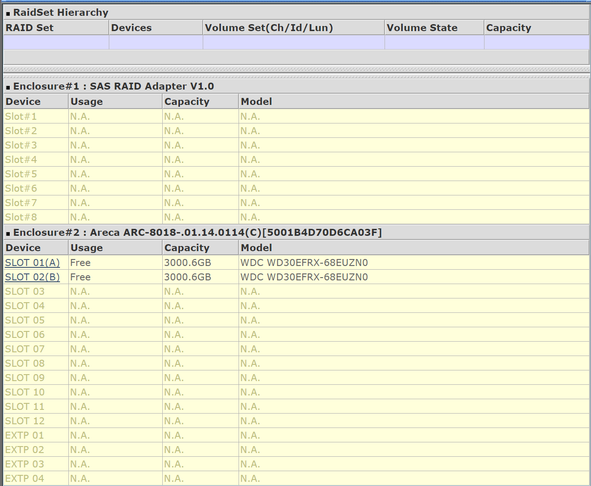
Task: Click the Volume Set(Ch/Id/Lun) column header
Action: coord(269,28)
